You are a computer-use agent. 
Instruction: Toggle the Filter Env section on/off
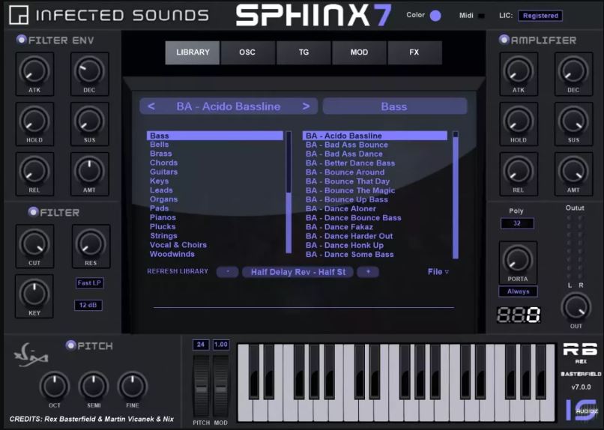click(22, 39)
